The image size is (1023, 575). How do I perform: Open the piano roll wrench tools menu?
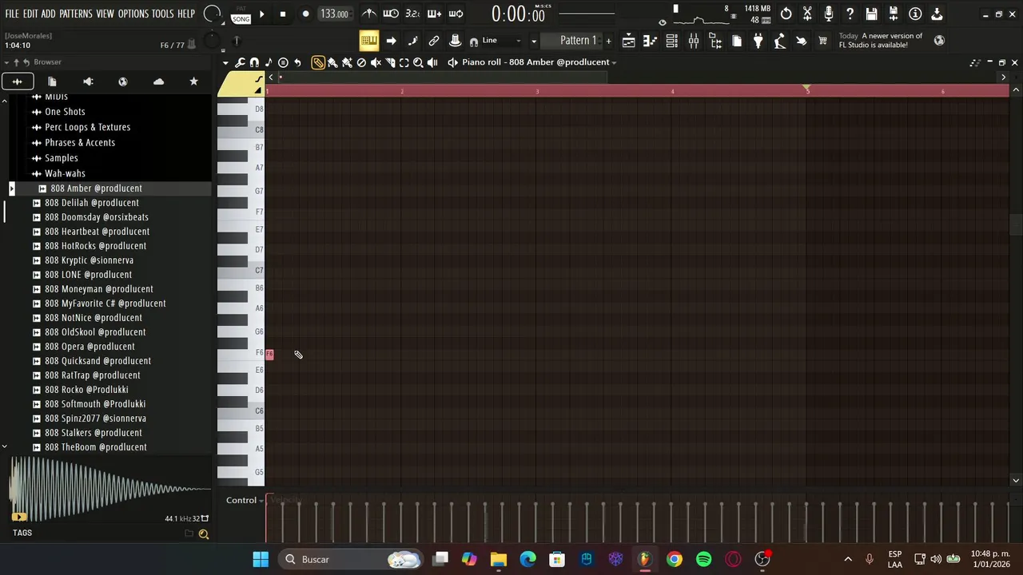click(240, 62)
